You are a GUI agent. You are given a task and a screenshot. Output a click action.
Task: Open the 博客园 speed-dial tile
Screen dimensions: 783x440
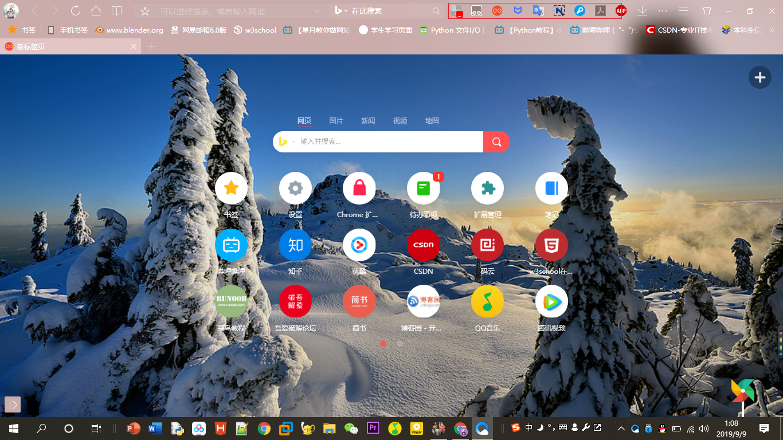coord(424,301)
